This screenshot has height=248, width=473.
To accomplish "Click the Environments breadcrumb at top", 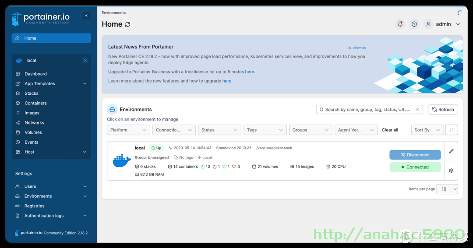I will (114, 13).
